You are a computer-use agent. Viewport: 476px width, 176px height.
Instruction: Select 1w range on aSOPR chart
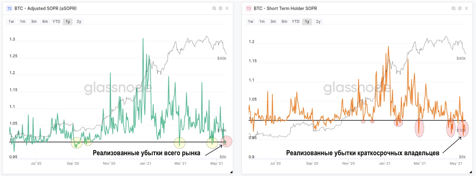[11, 21]
